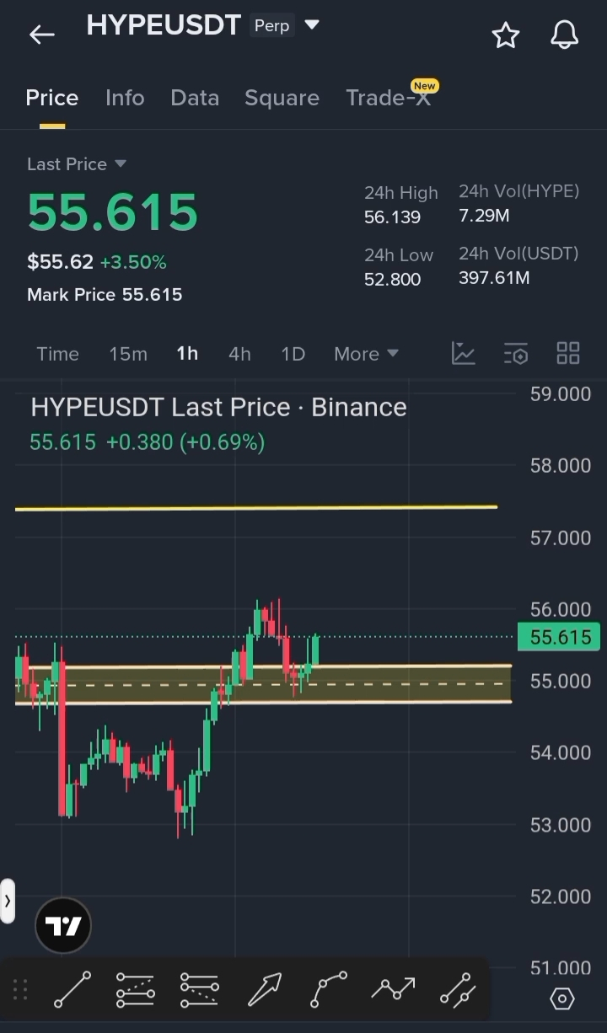
Task: Click the +0.380 (+0.69%) chart change
Action: click(185, 442)
